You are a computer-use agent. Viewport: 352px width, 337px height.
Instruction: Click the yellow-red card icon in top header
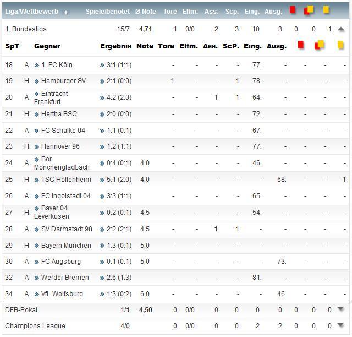pos(310,10)
